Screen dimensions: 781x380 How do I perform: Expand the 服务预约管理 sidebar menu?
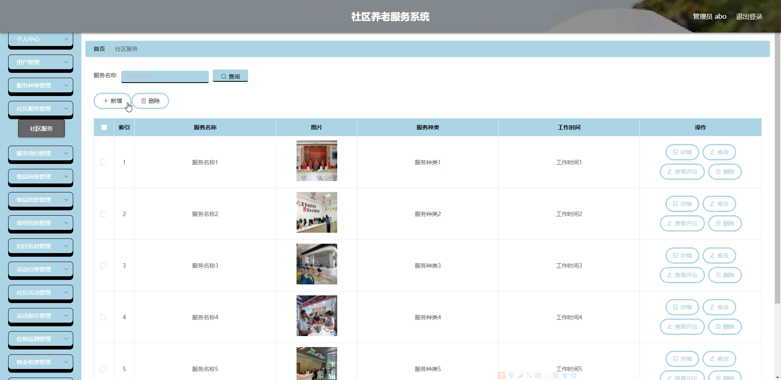[x=41, y=153]
